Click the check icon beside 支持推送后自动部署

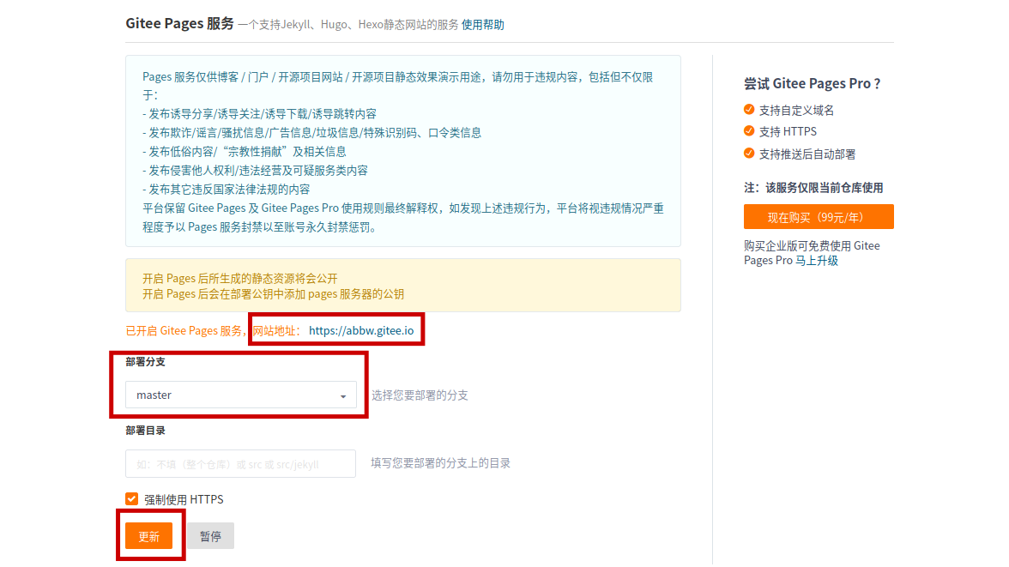[x=749, y=154]
